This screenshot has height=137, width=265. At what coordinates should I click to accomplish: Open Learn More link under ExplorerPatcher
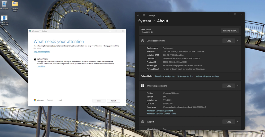click(41, 66)
